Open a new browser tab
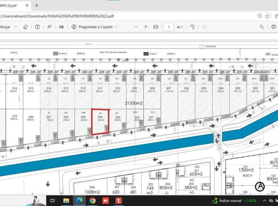This screenshot has width=278, height=206. click(37, 5)
